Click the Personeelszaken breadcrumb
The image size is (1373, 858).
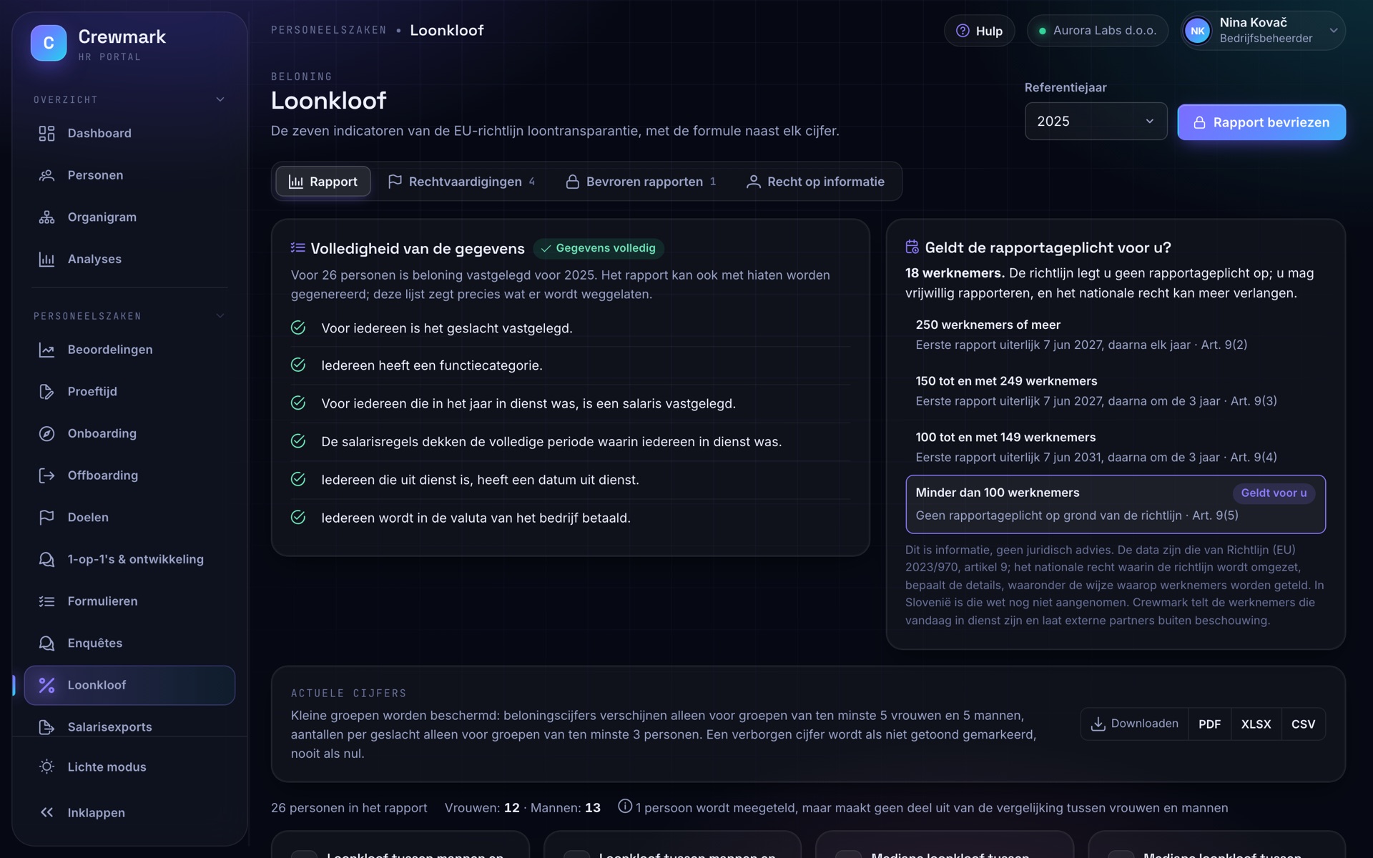(328, 30)
